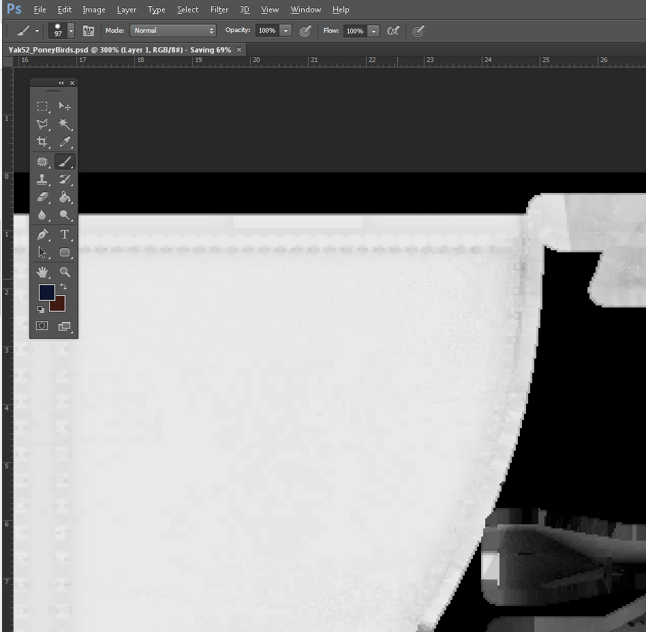The image size is (646, 632).
Task: Pick the Eyedropper tool
Action: [x=65, y=142]
